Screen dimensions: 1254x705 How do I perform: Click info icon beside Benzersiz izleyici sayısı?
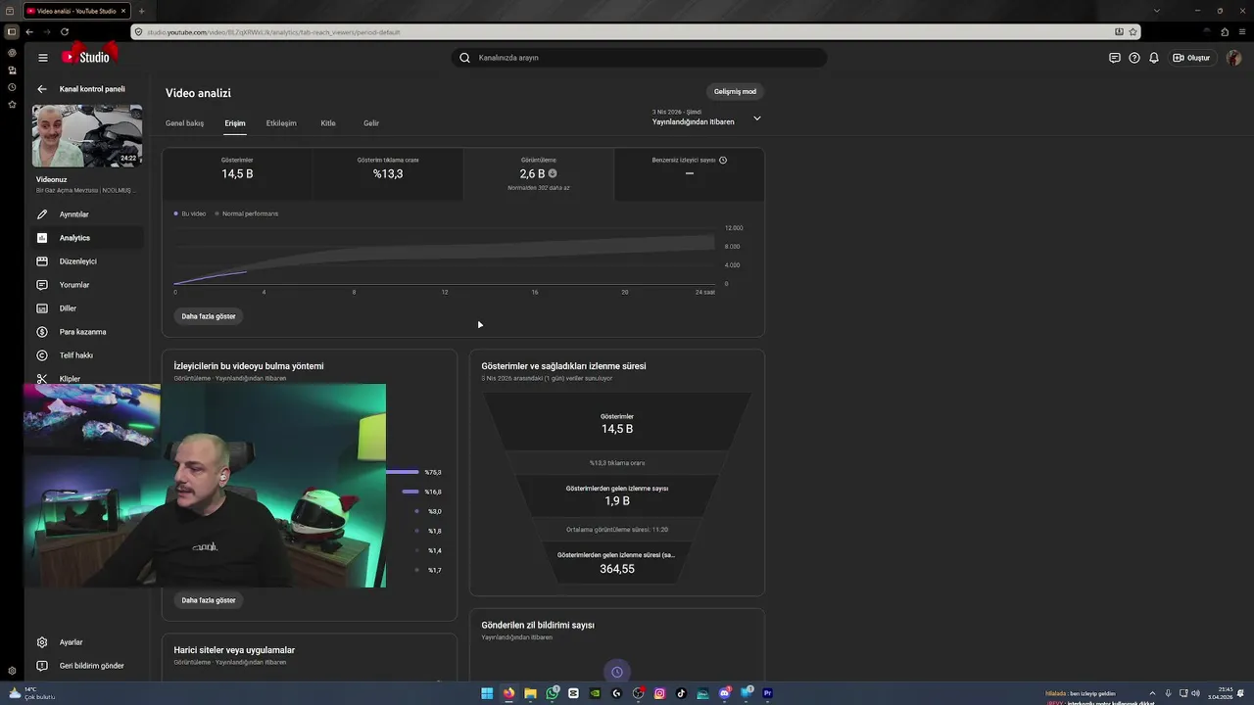[x=723, y=160]
